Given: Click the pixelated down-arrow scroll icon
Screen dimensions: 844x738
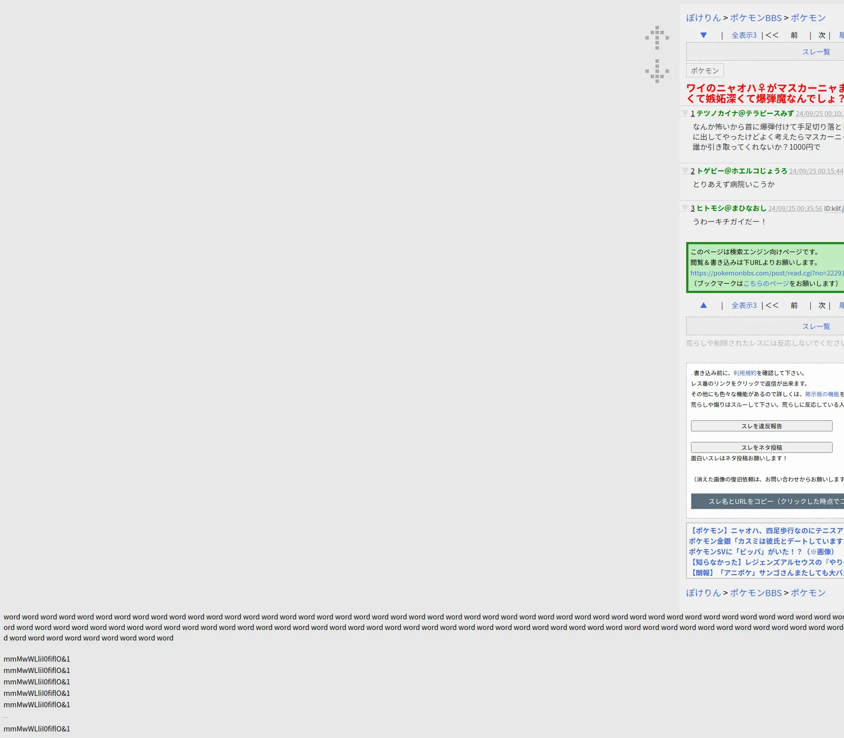Looking at the screenshot, I should click(657, 71).
